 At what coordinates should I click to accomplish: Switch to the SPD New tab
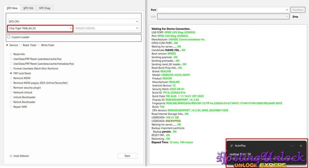pyautogui.click(x=12, y=8)
